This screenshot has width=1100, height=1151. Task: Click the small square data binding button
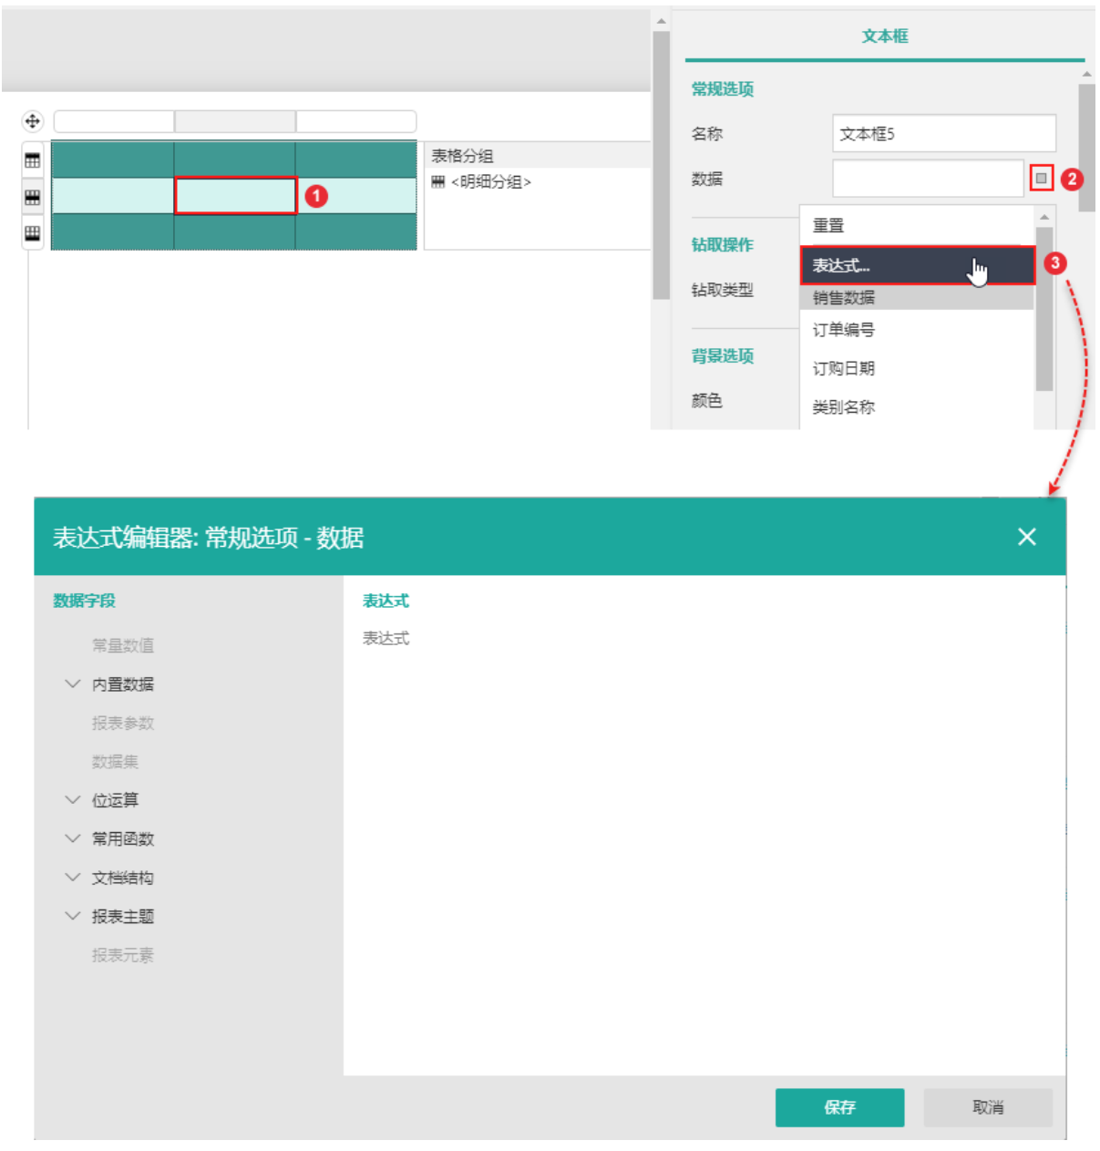tap(1041, 179)
